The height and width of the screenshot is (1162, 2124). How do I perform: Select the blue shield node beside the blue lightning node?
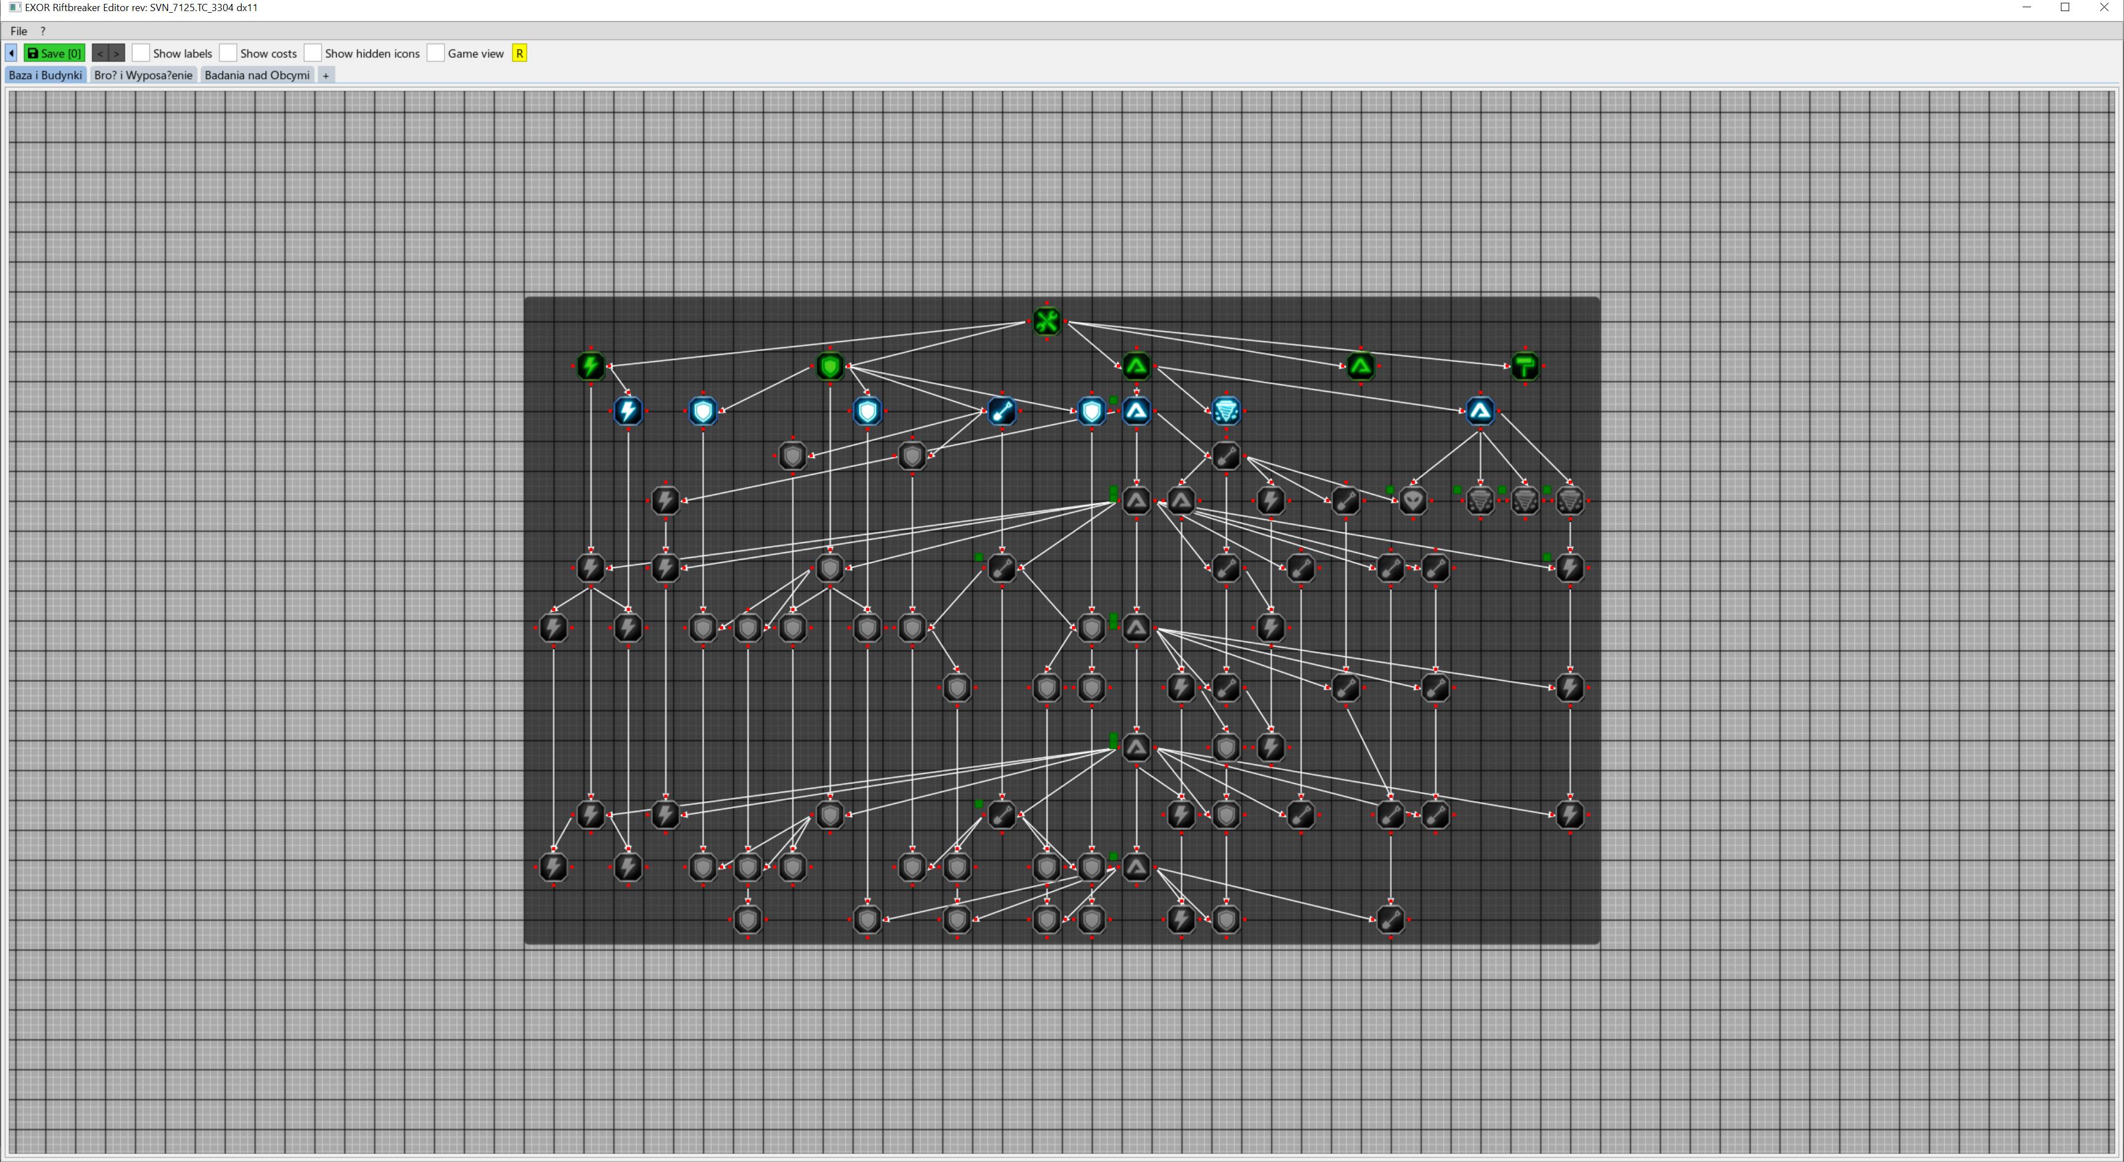(x=703, y=411)
